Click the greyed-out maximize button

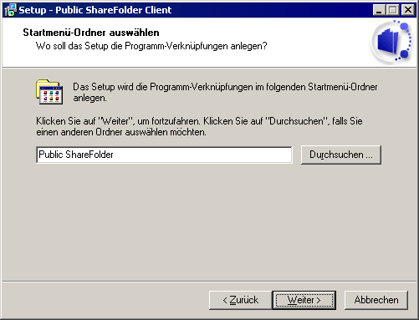[393, 10]
